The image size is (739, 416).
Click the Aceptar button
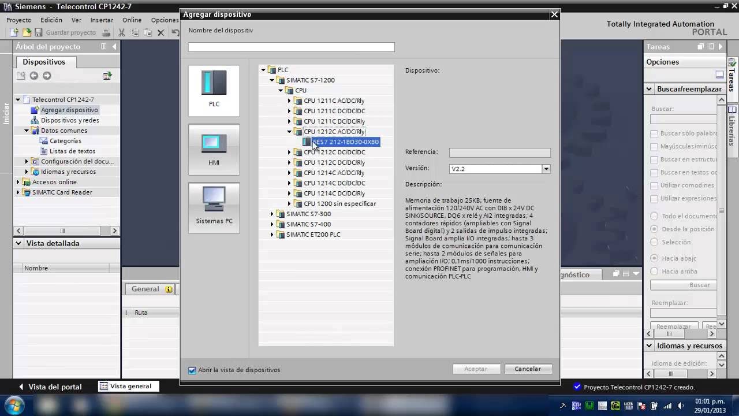tap(476, 369)
